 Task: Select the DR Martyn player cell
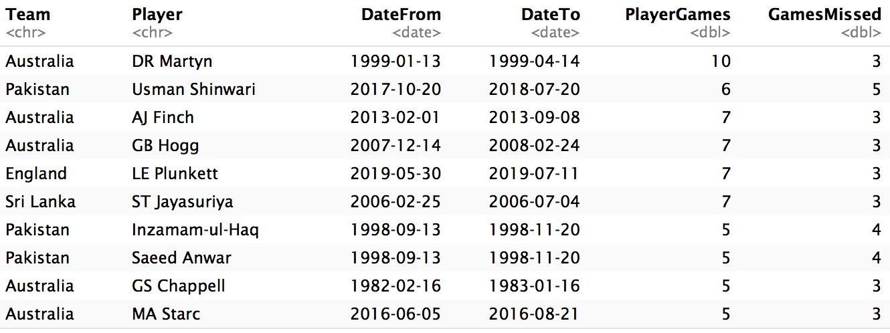(x=173, y=62)
